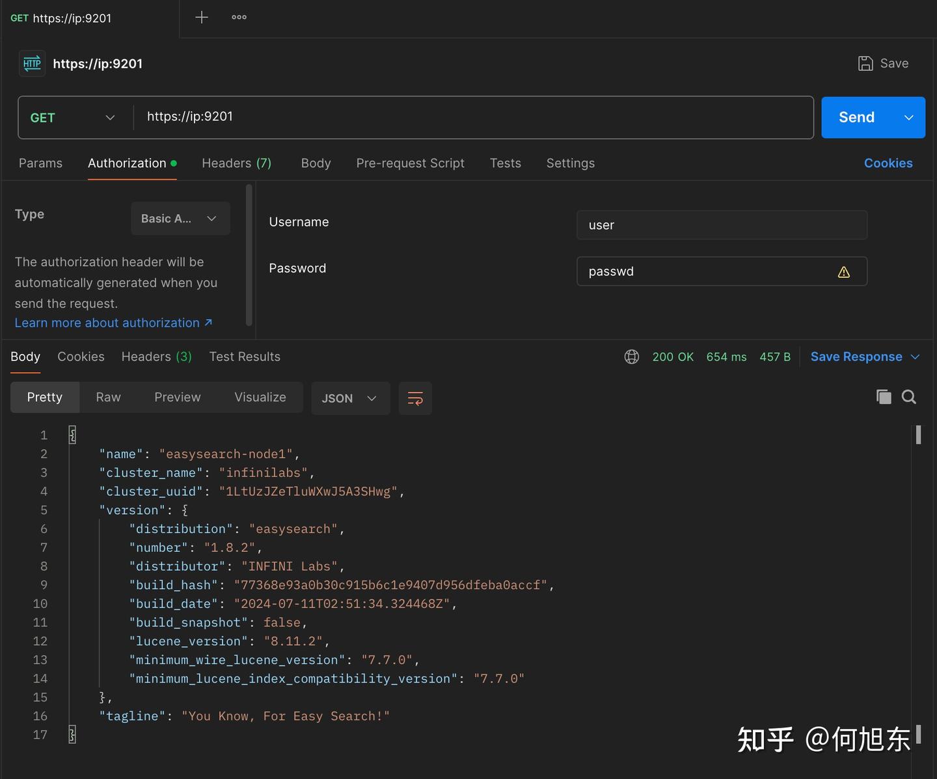This screenshot has width=937, height=779.
Task: Open a new request tab with the plus icon
Action: click(201, 18)
